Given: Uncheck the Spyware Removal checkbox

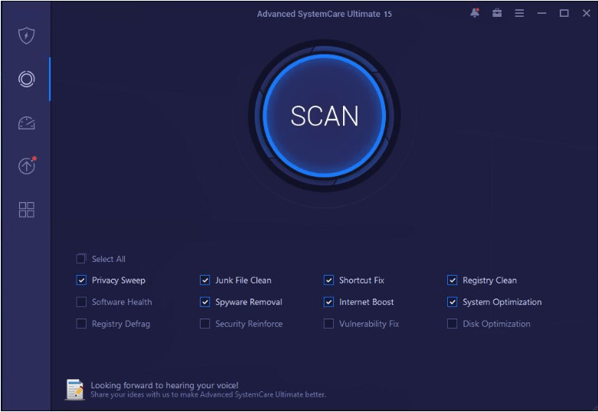Looking at the screenshot, I should point(204,302).
